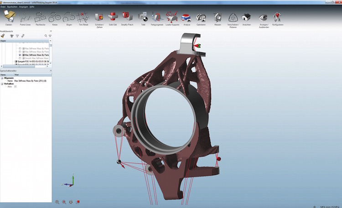Choose the Rechtecke rectangle tool

[40, 17]
